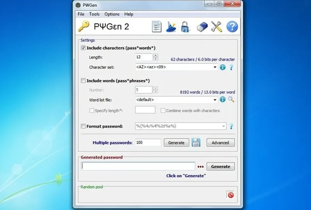The width and height of the screenshot is (311, 210).
Task: Open the wizard hat tool icon
Action: (171, 26)
